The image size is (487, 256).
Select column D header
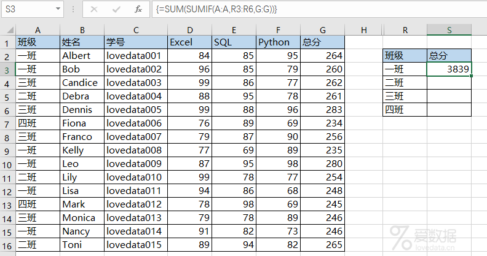[190, 30]
